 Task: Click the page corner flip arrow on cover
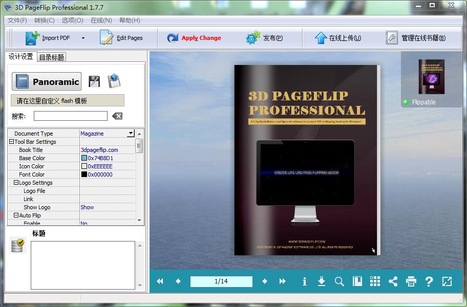point(373,250)
